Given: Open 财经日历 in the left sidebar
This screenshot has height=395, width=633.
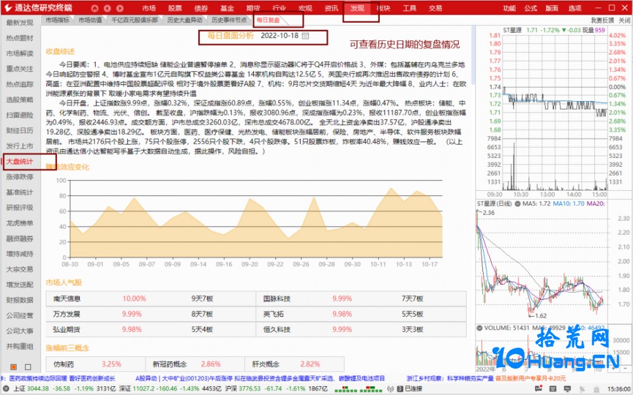Looking at the screenshot, I should coord(20,130).
